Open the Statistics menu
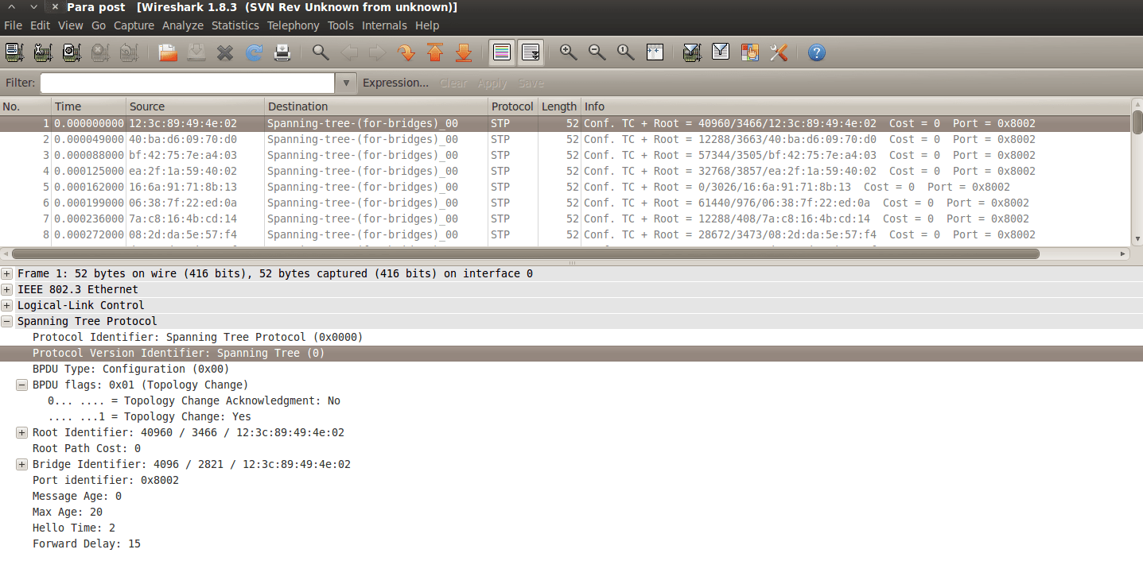 [235, 25]
